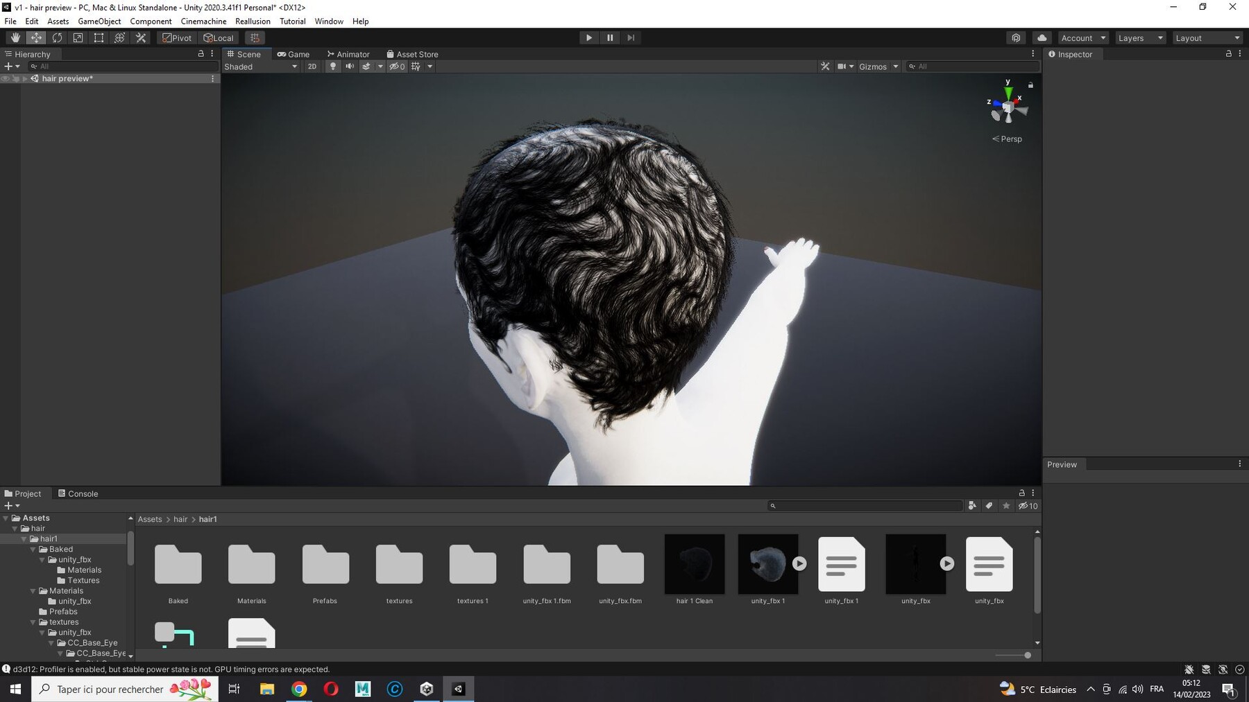Open the Cinemachine menu
The height and width of the screenshot is (702, 1249).
(x=203, y=21)
